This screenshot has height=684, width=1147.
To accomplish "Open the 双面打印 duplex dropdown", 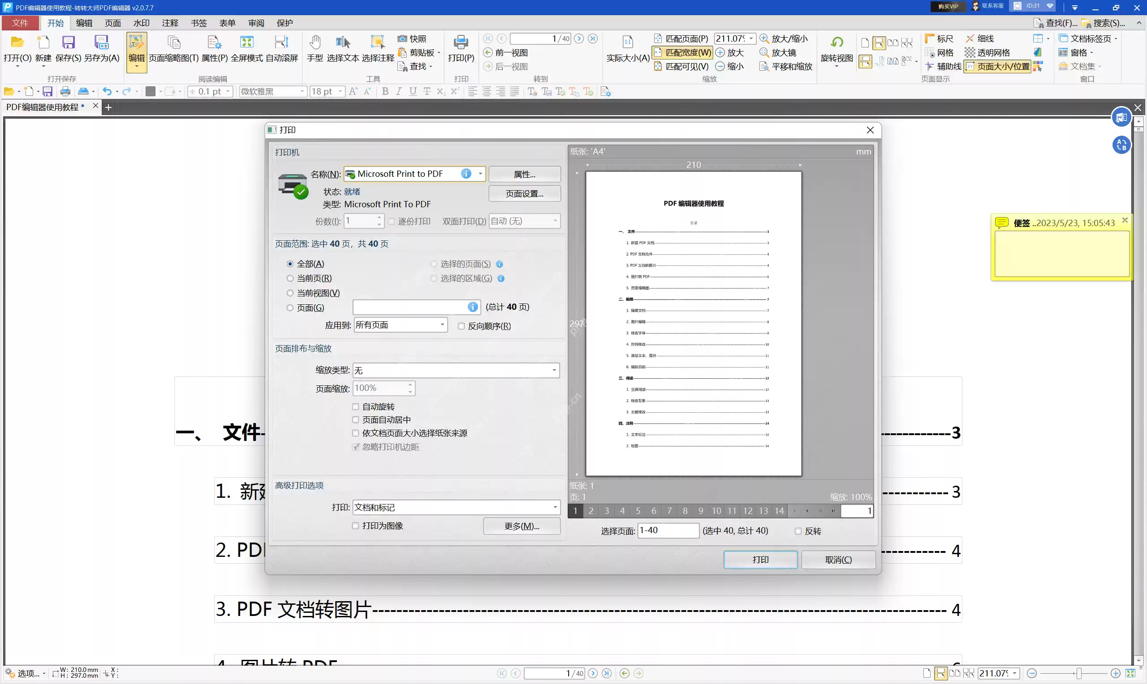I will (x=555, y=221).
